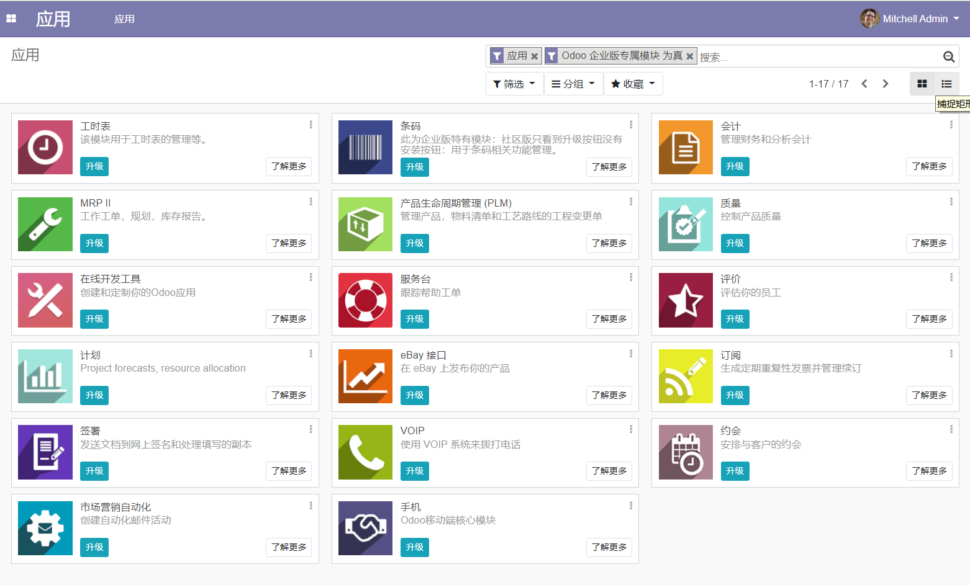Open the Mitchell Admin user menu
Viewport: 970px width, 585px height.
tap(910, 19)
